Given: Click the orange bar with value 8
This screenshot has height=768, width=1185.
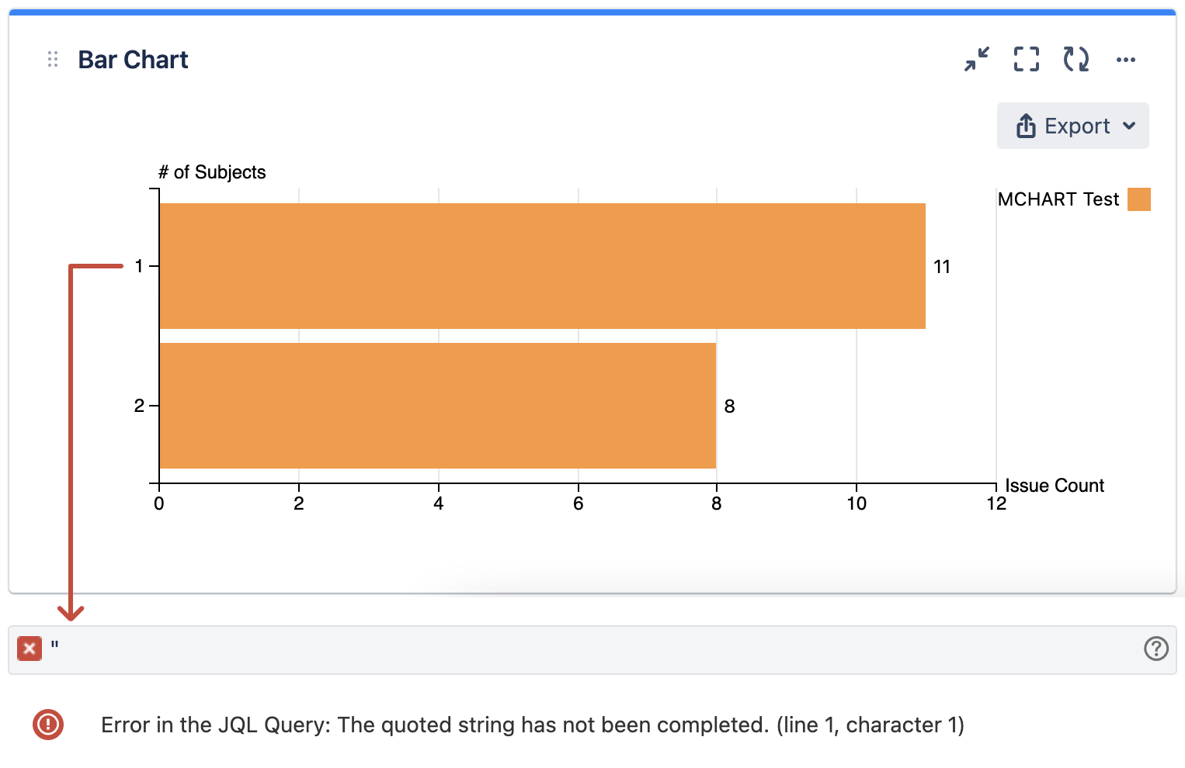Looking at the screenshot, I should pos(437,406).
